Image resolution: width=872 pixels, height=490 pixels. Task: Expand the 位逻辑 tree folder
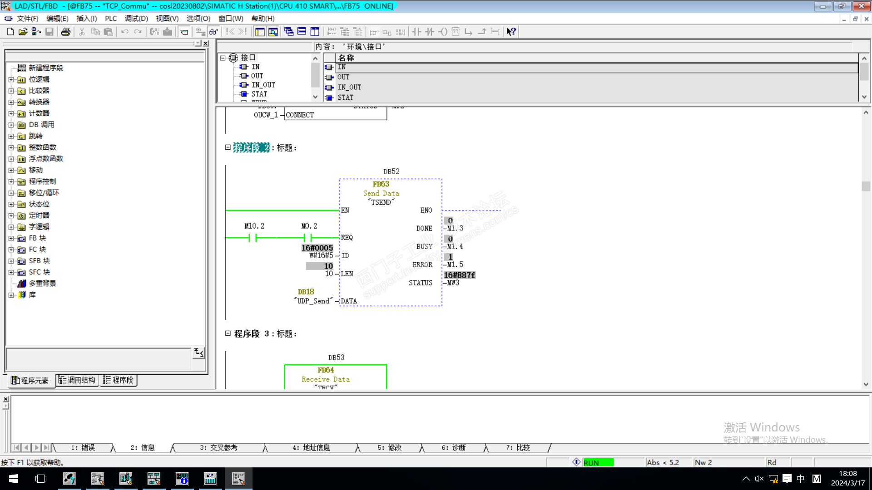(x=11, y=79)
